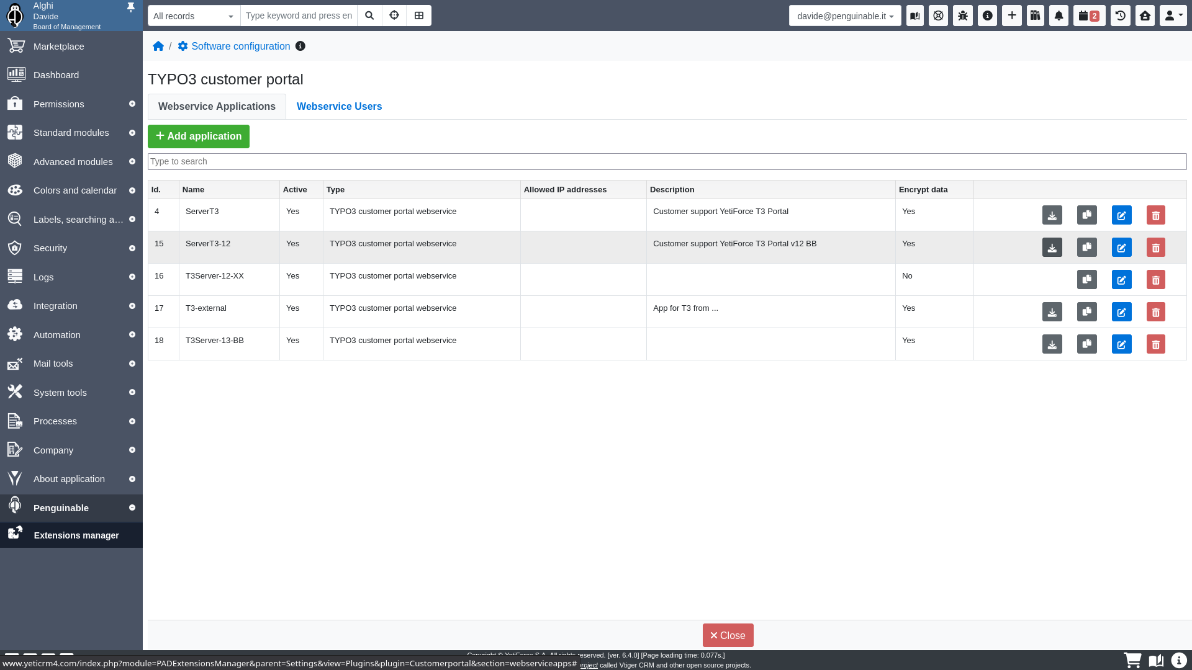Copy the ServerT3-12 application key
Viewport: 1192px width, 670px height.
[x=1086, y=248]
